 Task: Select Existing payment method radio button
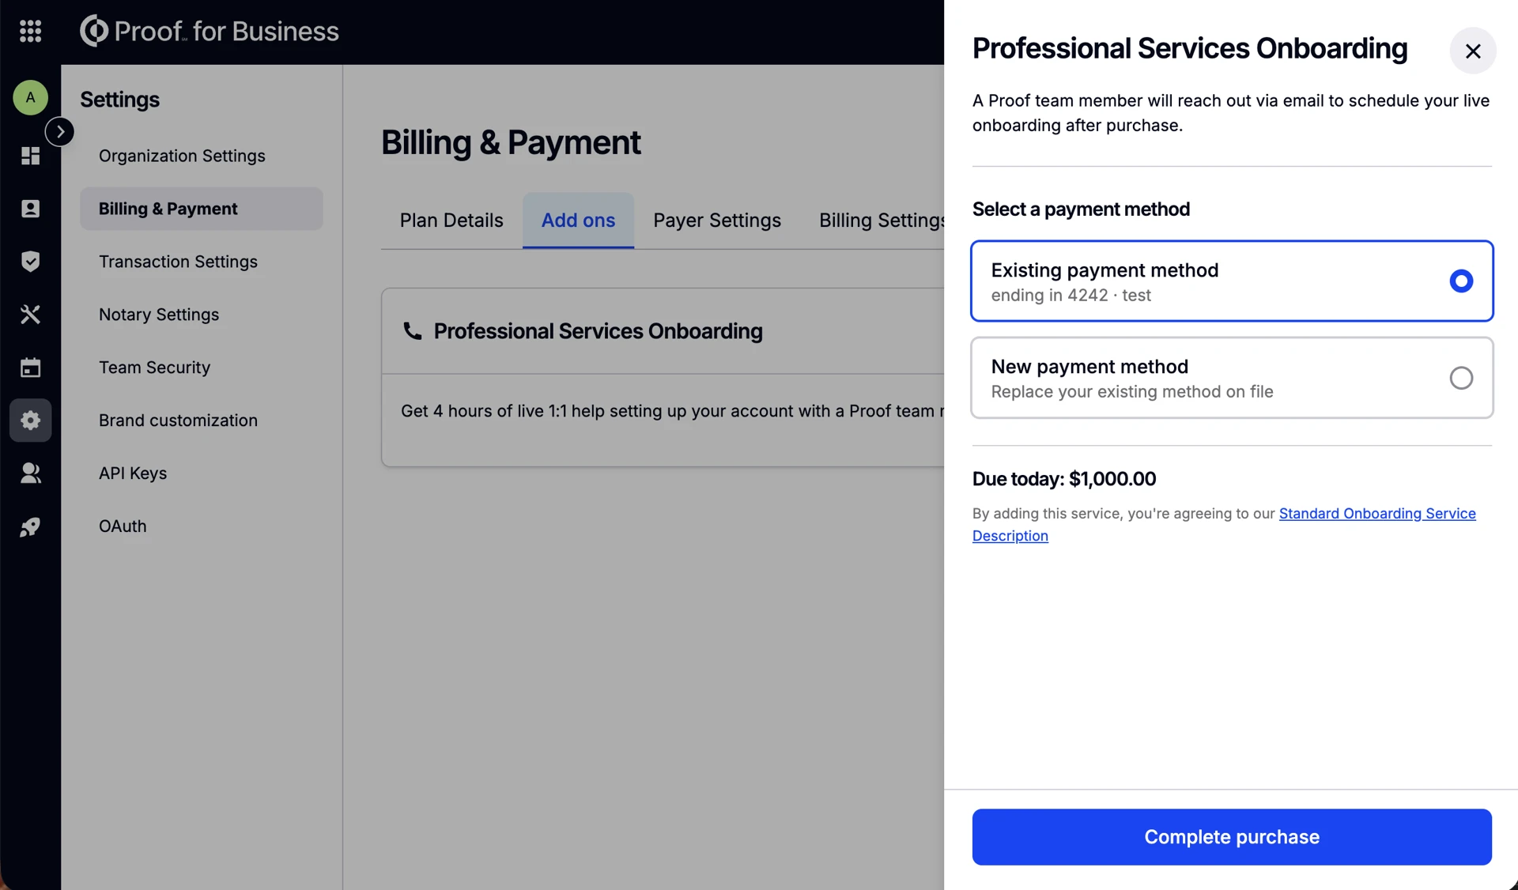coord(1461,281)
